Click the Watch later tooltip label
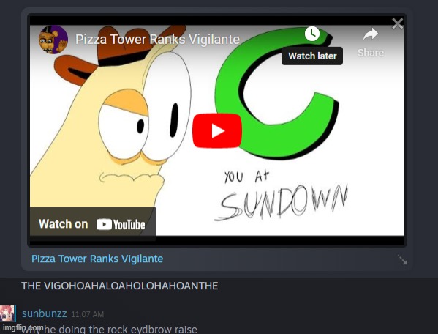The image size is (438, 334). click(312, 56)
